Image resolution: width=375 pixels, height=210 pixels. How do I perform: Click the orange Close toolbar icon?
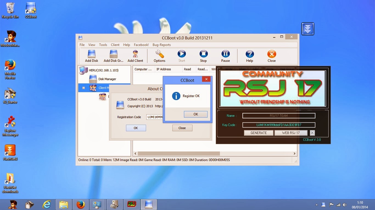(272, 56)
